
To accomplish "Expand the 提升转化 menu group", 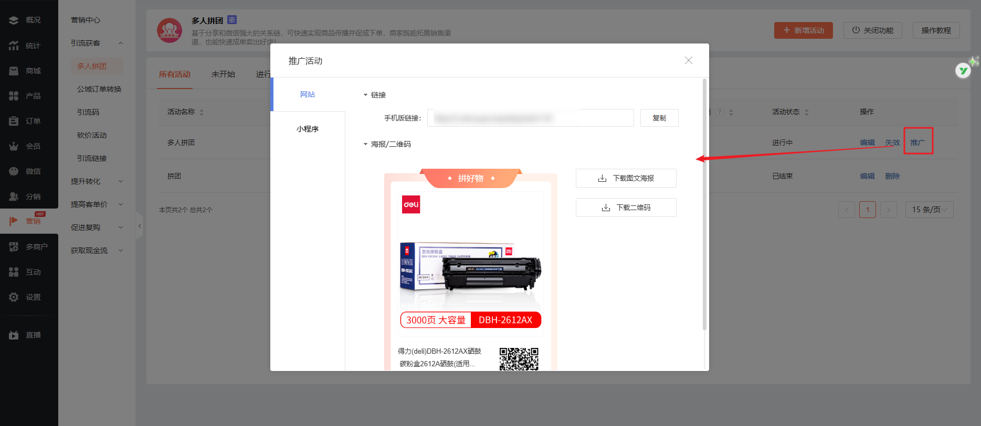I will pyautogui.click(x=96, y=181).
